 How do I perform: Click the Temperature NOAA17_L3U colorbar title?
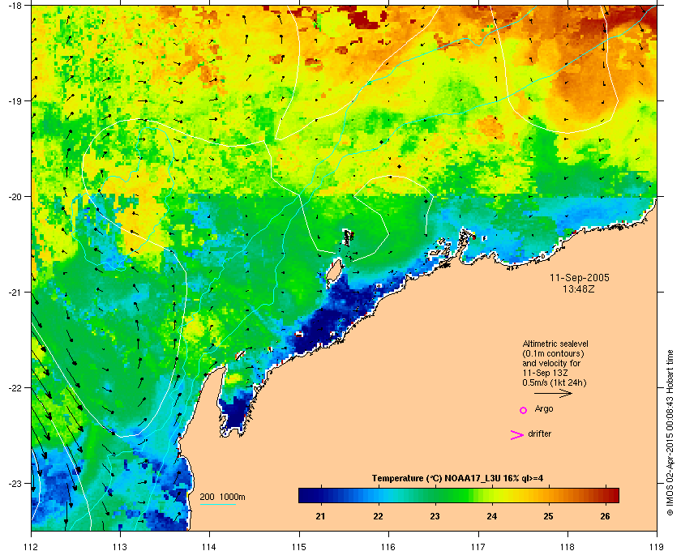[457, 479]
